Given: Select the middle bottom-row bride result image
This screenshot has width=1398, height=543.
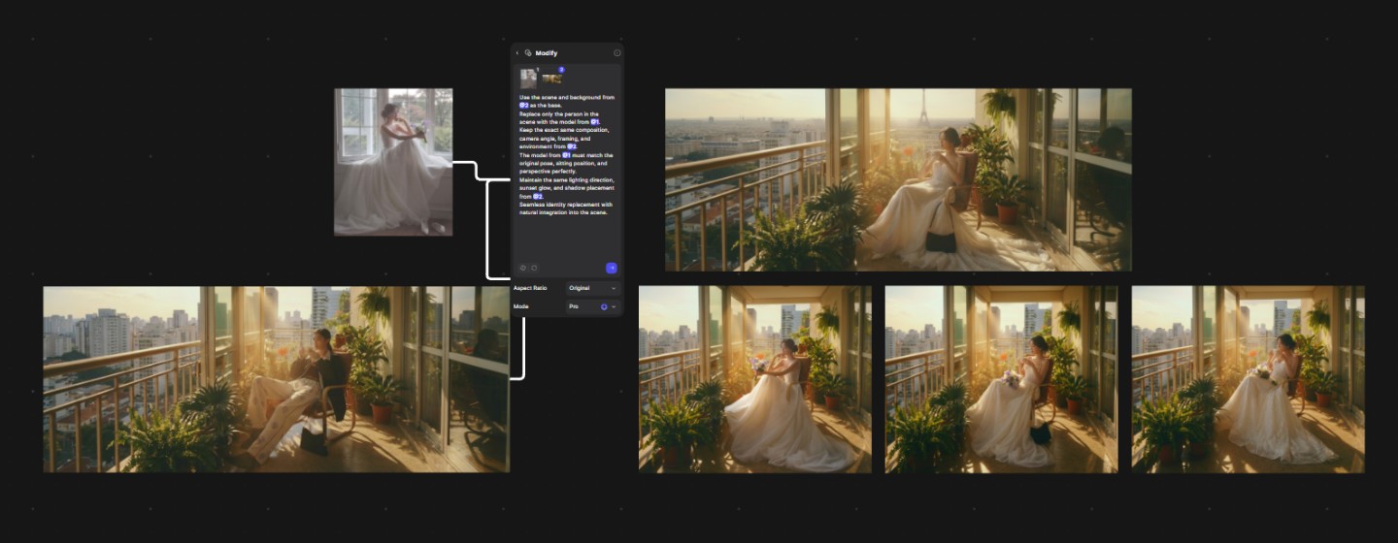Looking at the screenshot, I should click(1002, 379).
